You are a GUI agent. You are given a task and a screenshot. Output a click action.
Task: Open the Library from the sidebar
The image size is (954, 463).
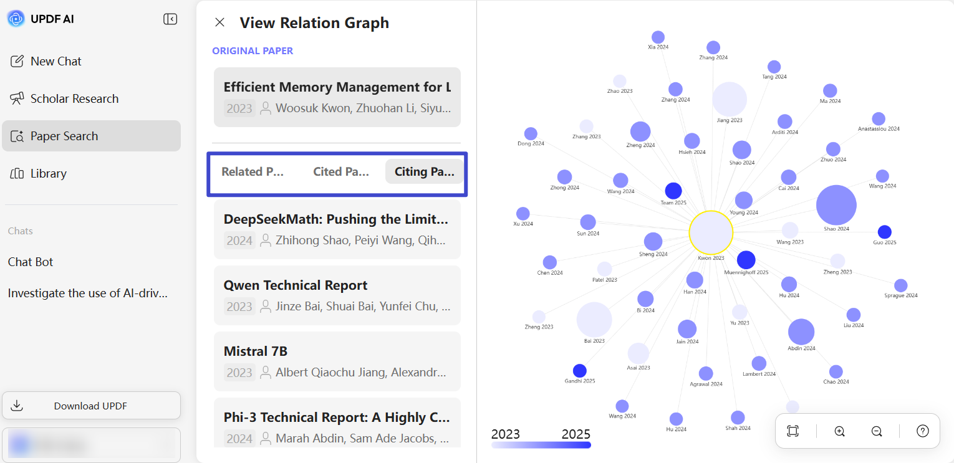click(x=91, y=173)
